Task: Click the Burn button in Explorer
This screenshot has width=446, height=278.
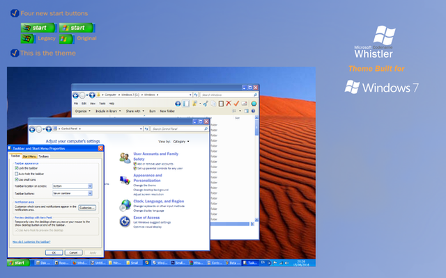Action: tap(153, 111)
